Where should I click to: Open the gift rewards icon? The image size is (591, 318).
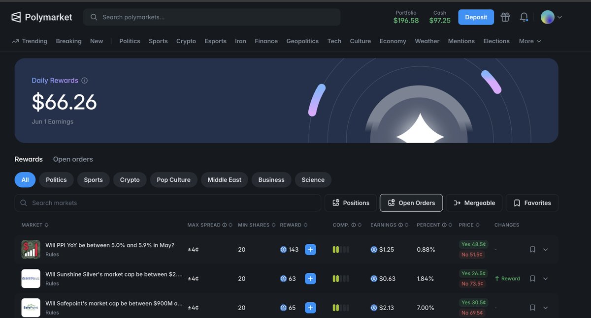click(505, 17)
